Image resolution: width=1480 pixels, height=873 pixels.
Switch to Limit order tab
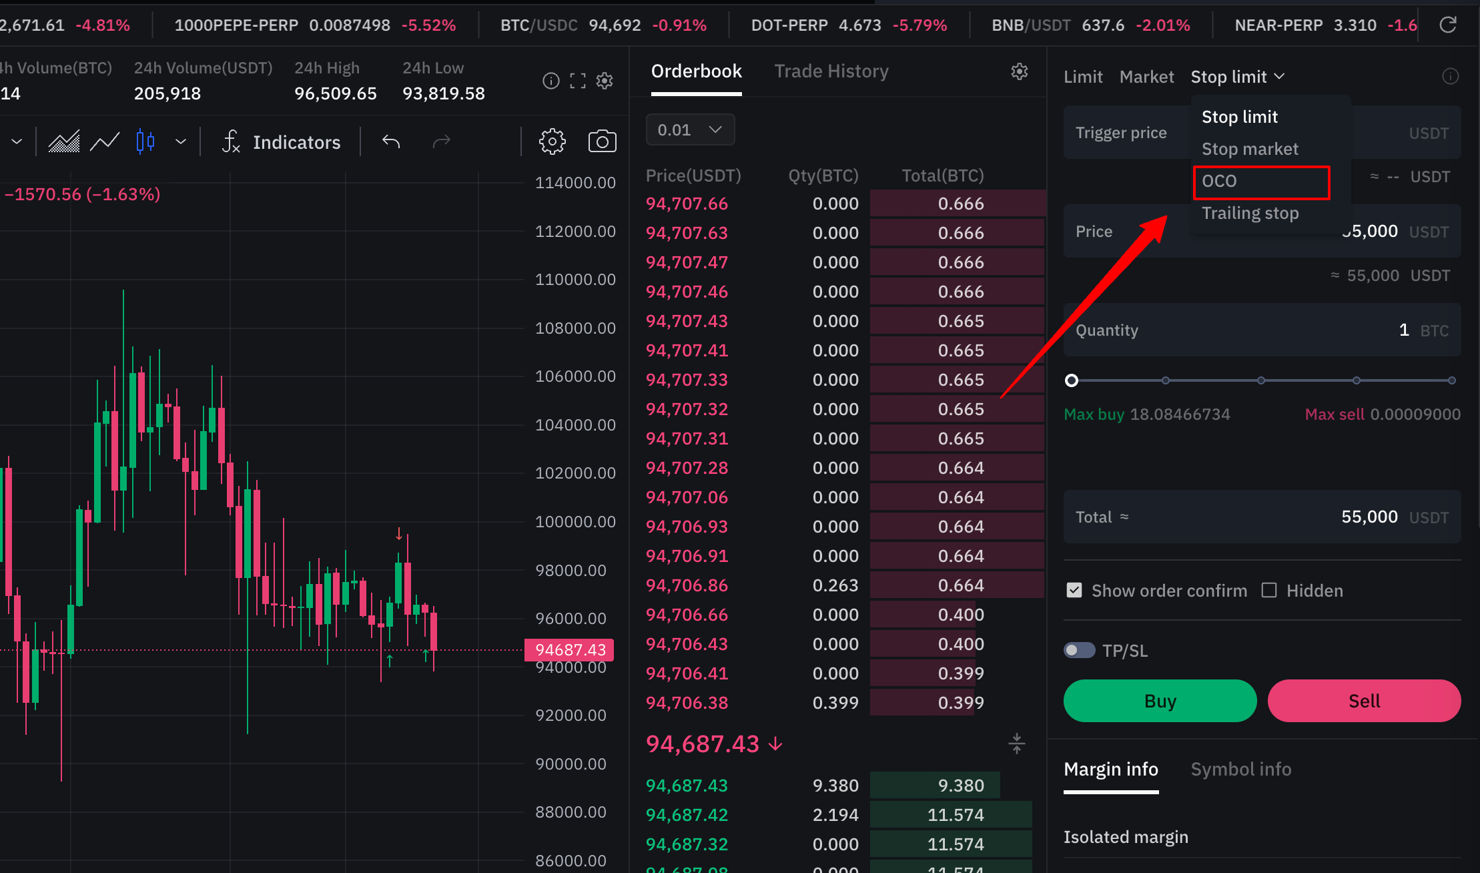click(1083, 77)
